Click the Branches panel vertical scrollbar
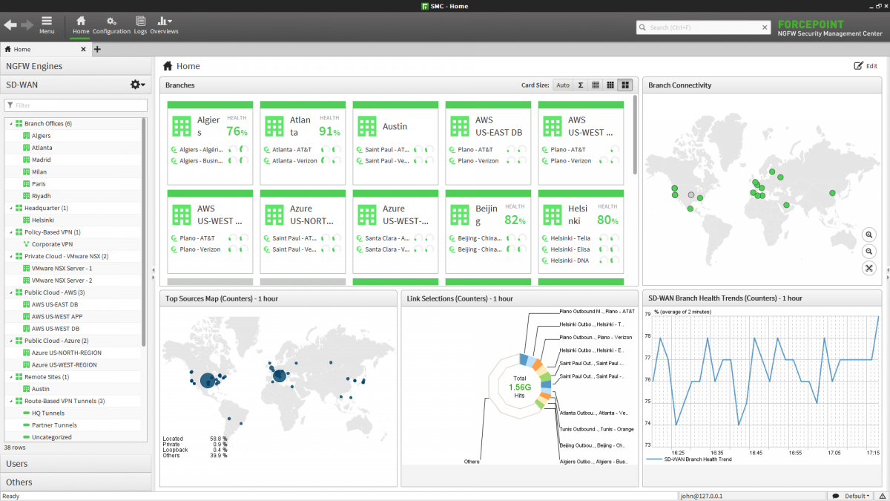The width and height of the screenshot is (890, 501). click(x=635, y=134)
